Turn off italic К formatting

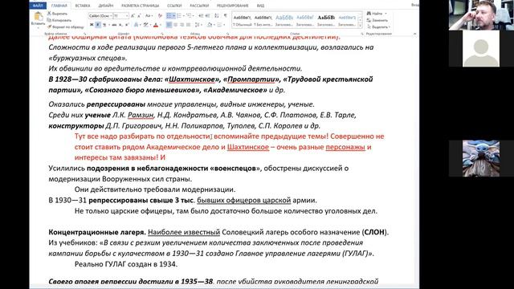point(98,25)
